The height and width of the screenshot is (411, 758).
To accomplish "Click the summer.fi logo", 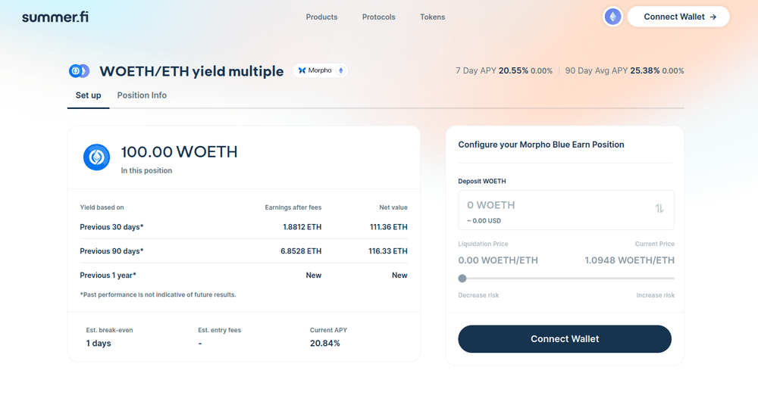I will 55,17.
